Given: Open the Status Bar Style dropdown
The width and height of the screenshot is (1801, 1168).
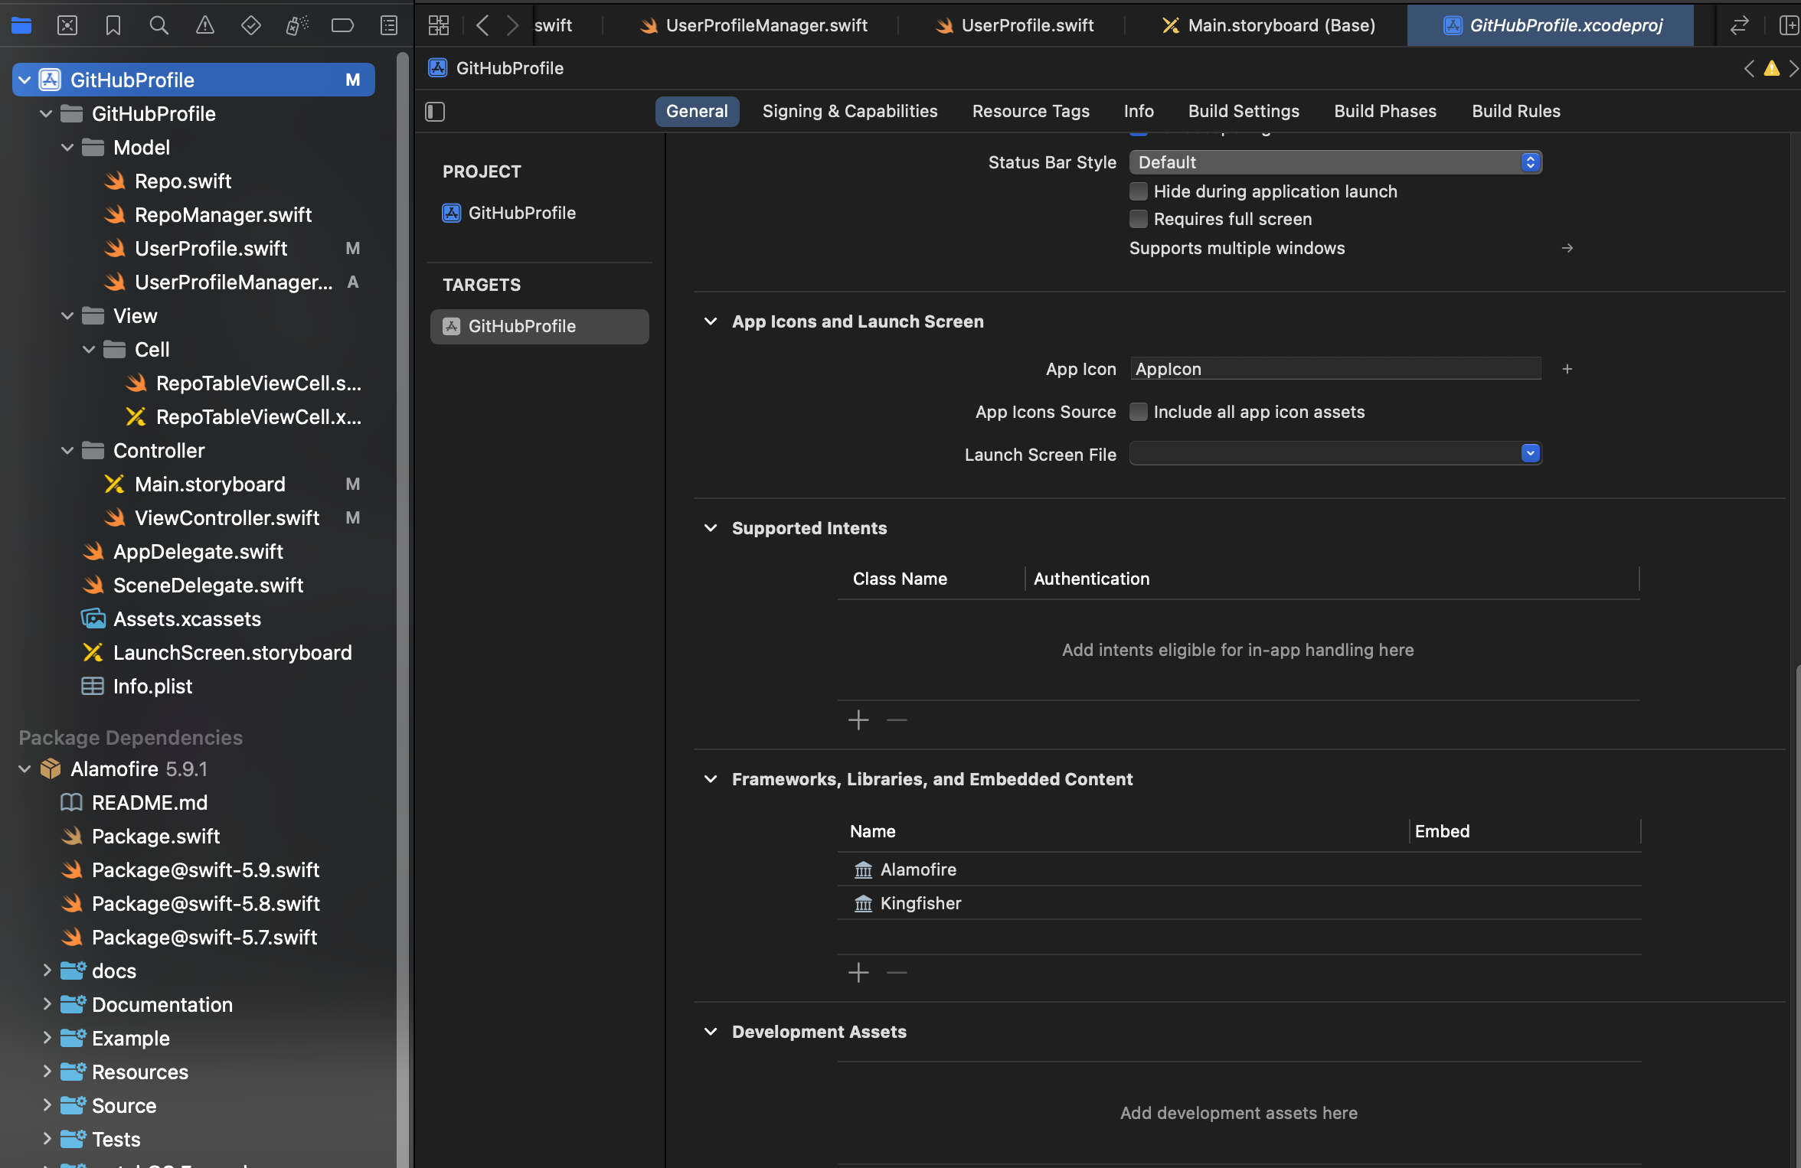Looking at the screenshot, I should point(1335,162).
